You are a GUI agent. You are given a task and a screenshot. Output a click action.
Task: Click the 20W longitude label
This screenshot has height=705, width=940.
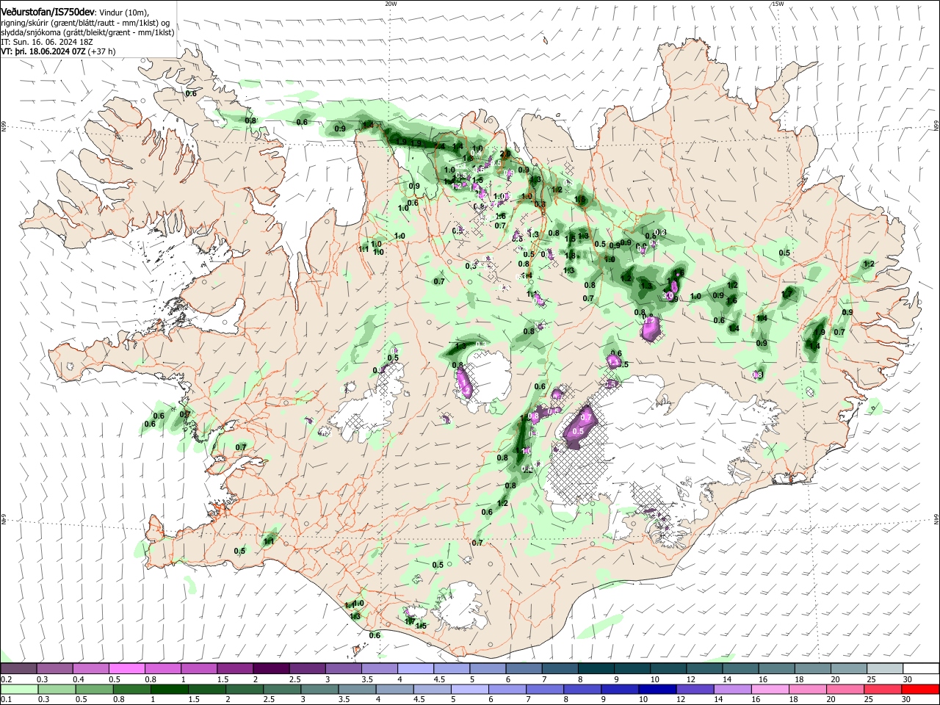click(x=391, y=4)
